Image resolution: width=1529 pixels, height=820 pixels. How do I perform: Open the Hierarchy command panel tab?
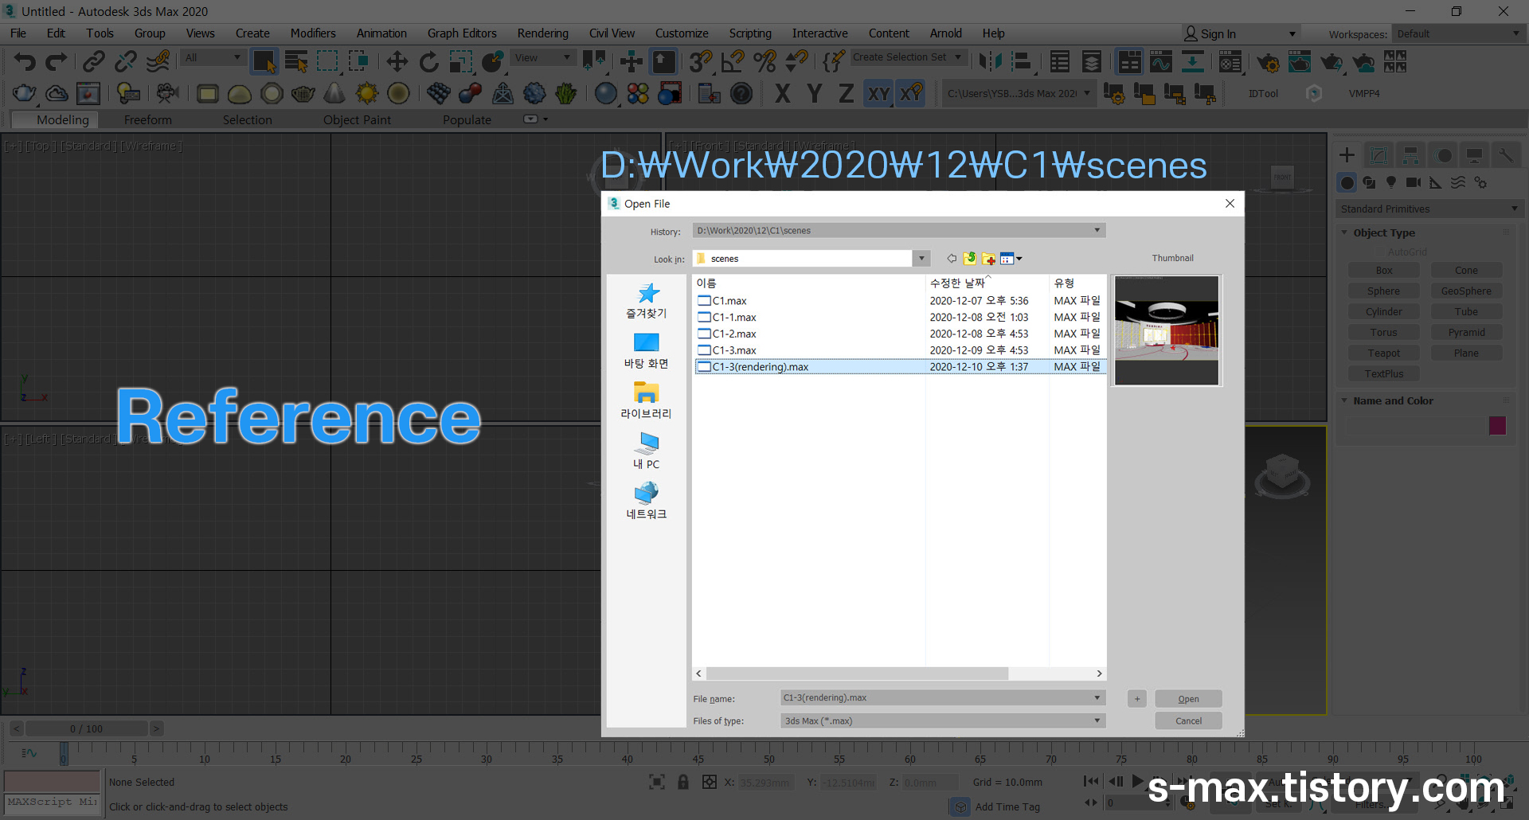(x=1410, y=155)
